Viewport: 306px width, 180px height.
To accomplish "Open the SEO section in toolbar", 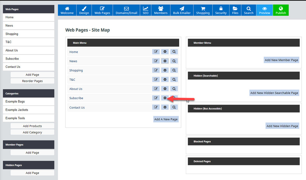I will (x=145, y=10).
